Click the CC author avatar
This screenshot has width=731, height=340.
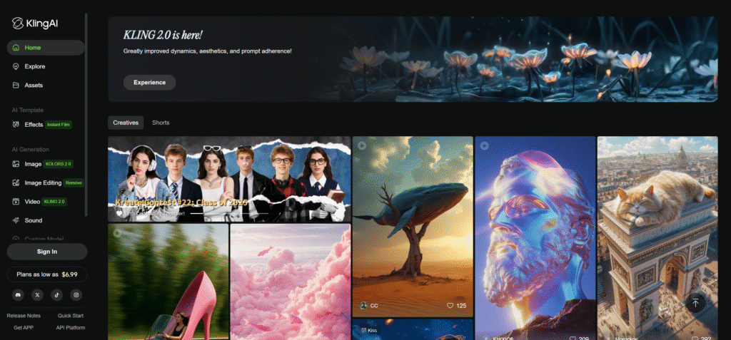363,306
